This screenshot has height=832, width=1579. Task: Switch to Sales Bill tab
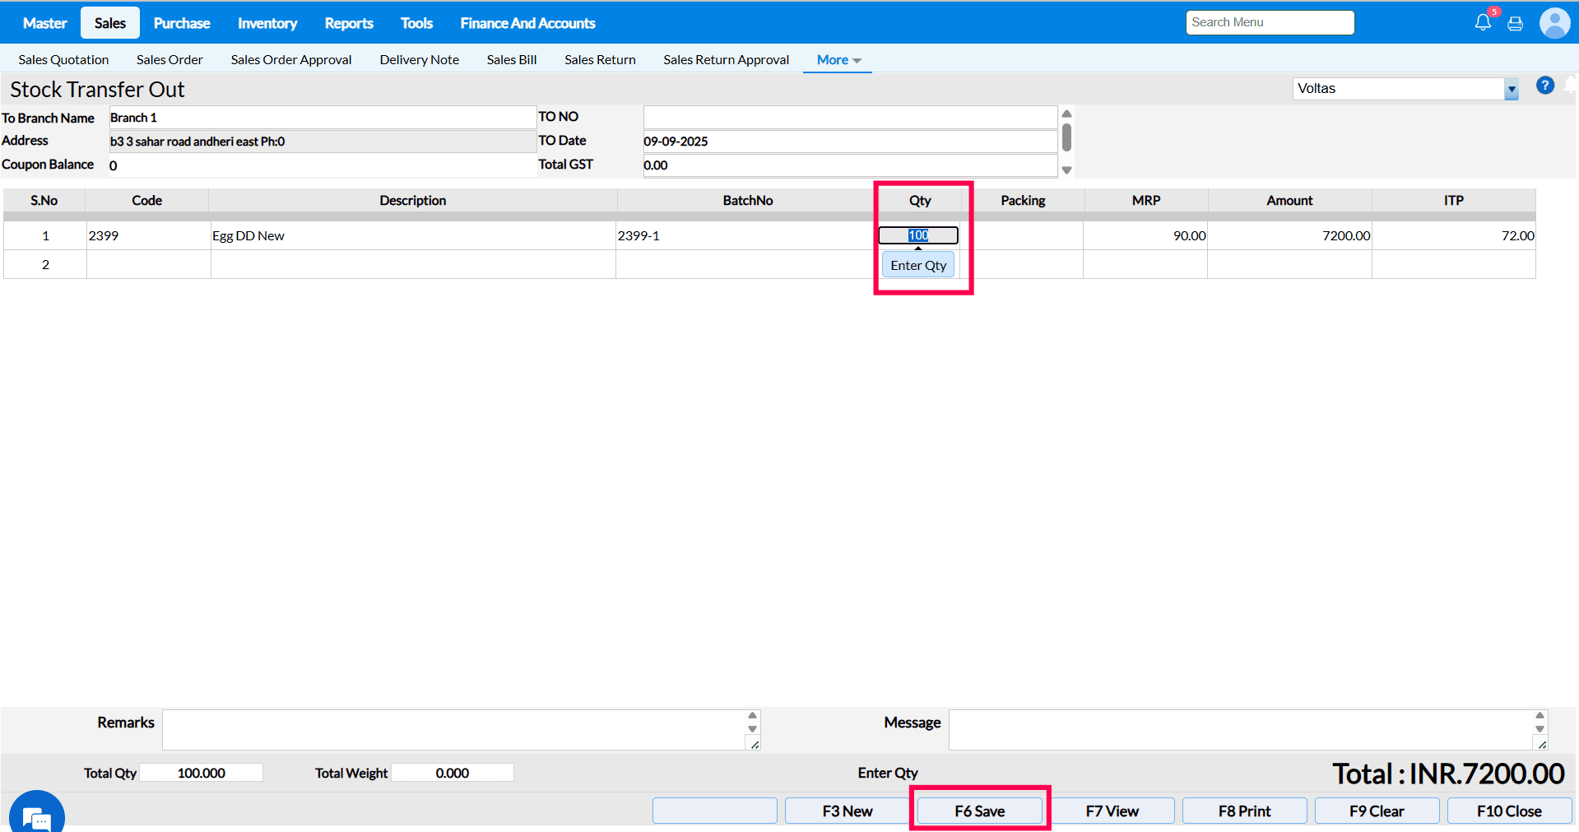[511, 60]
